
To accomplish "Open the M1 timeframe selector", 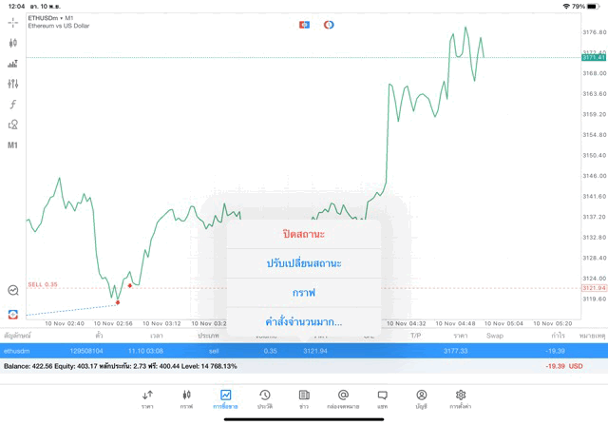I will [x=13, y=145].
